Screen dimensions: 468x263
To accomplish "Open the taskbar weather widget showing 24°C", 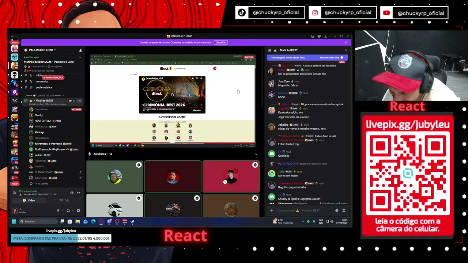I will [x=283, y=221].
